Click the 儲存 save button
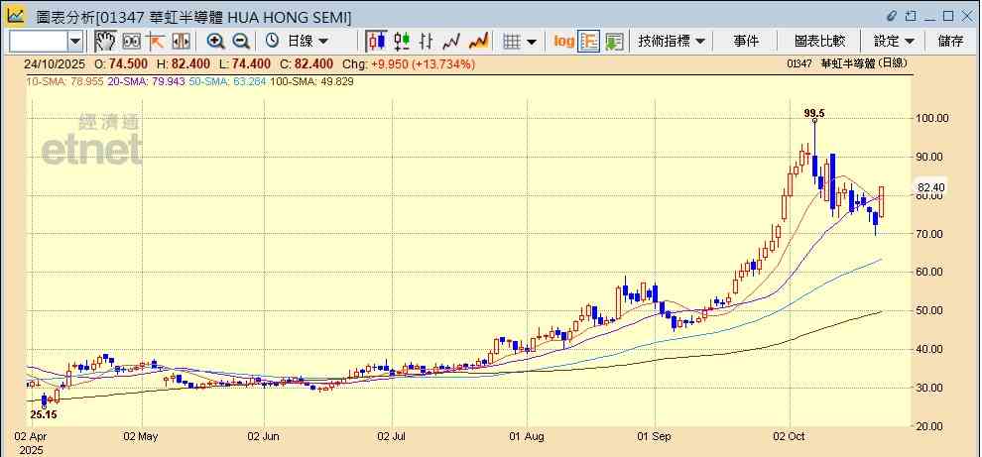The image size is (982, 457). pos(950,41)
